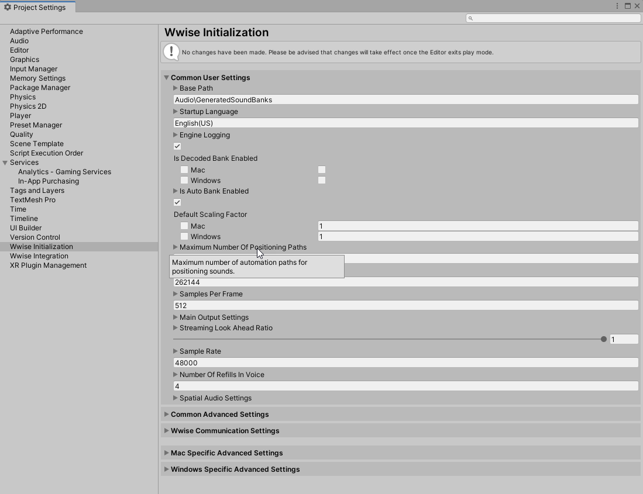Screen dimensions: 643x494
Task: Open the three-dot window options menu
Action: pyautogui.click(x=617, y=6)
